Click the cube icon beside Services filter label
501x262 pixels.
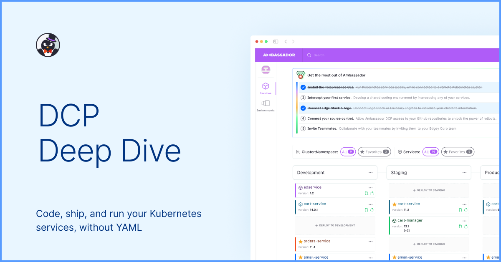click(x=400, y=152)
